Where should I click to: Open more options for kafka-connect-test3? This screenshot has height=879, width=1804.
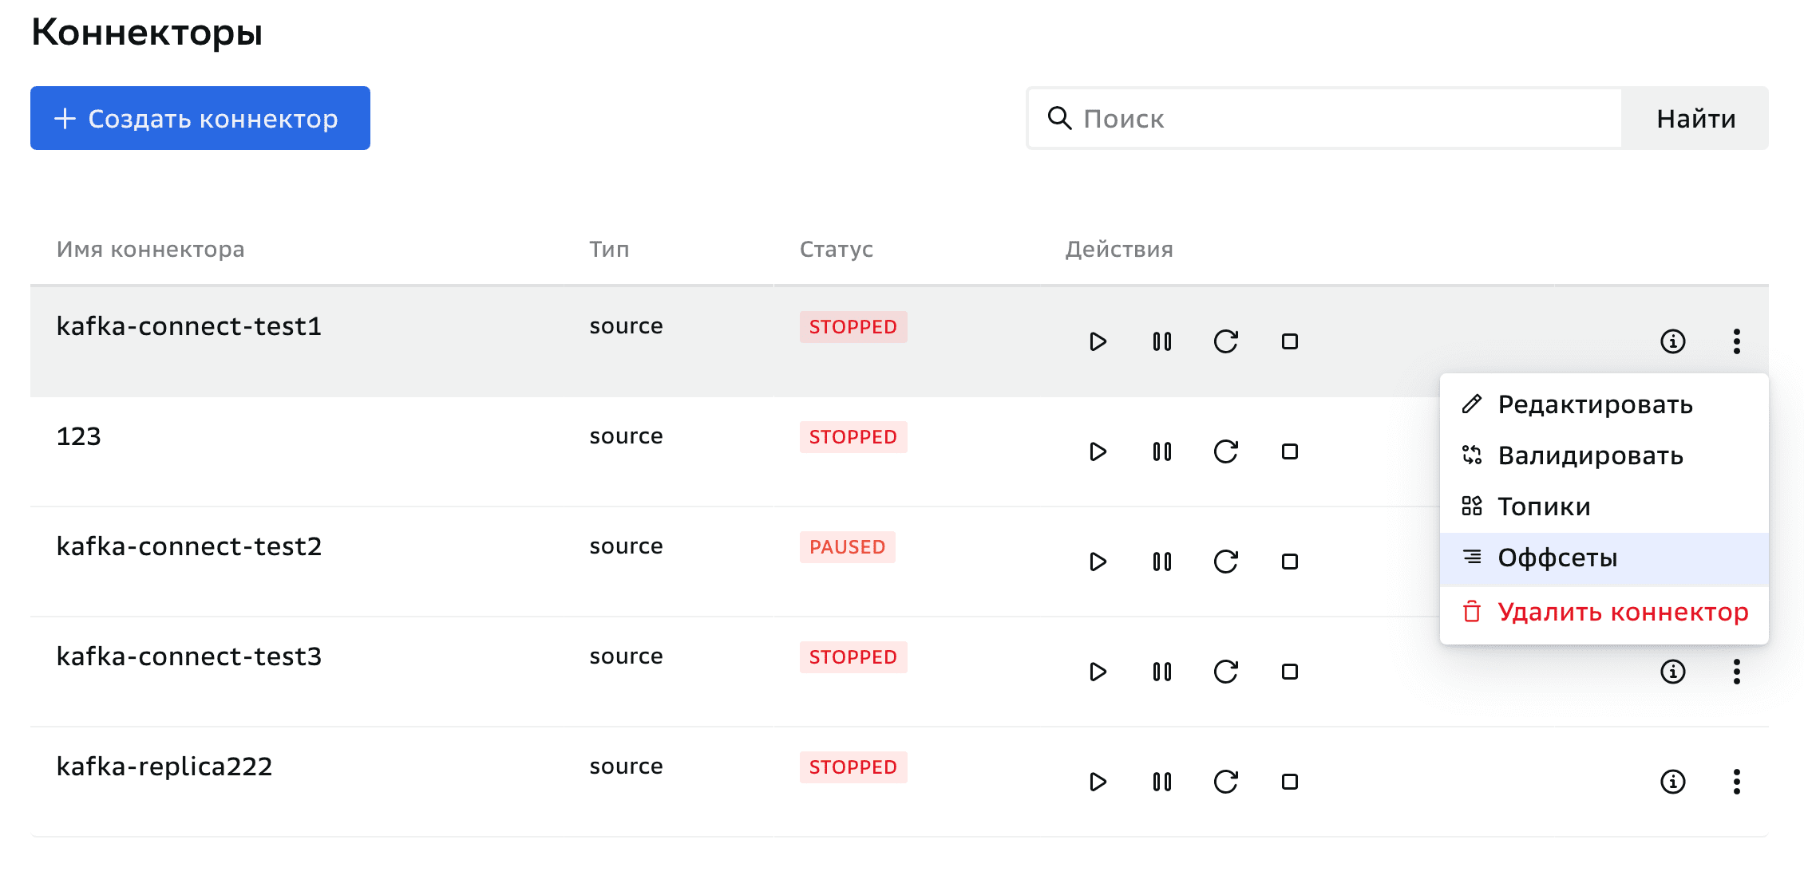pyautogui.click(x=1736, y=672)
